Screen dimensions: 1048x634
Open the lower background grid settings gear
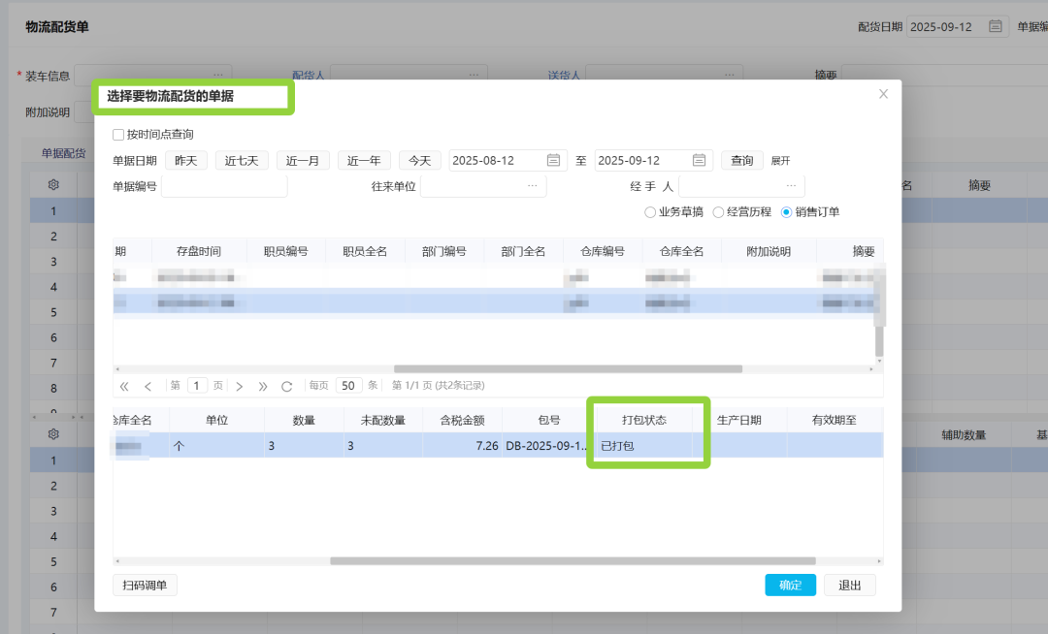click(53, 434)
